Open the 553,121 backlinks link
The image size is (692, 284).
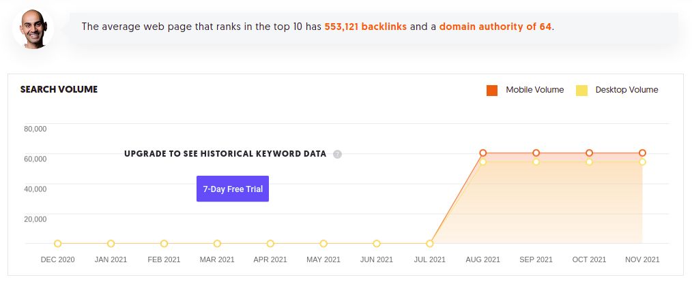[x=368, y=27]
